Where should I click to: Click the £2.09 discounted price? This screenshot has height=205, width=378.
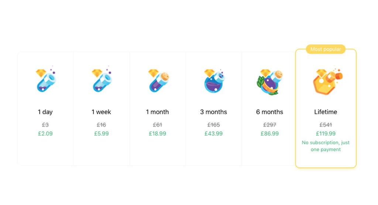point(45,134)
